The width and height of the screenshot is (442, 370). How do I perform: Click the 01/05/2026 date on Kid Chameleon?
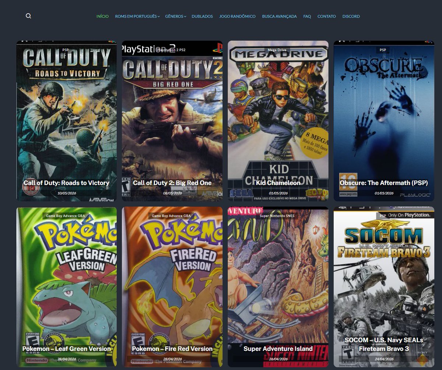coord(278,193)
